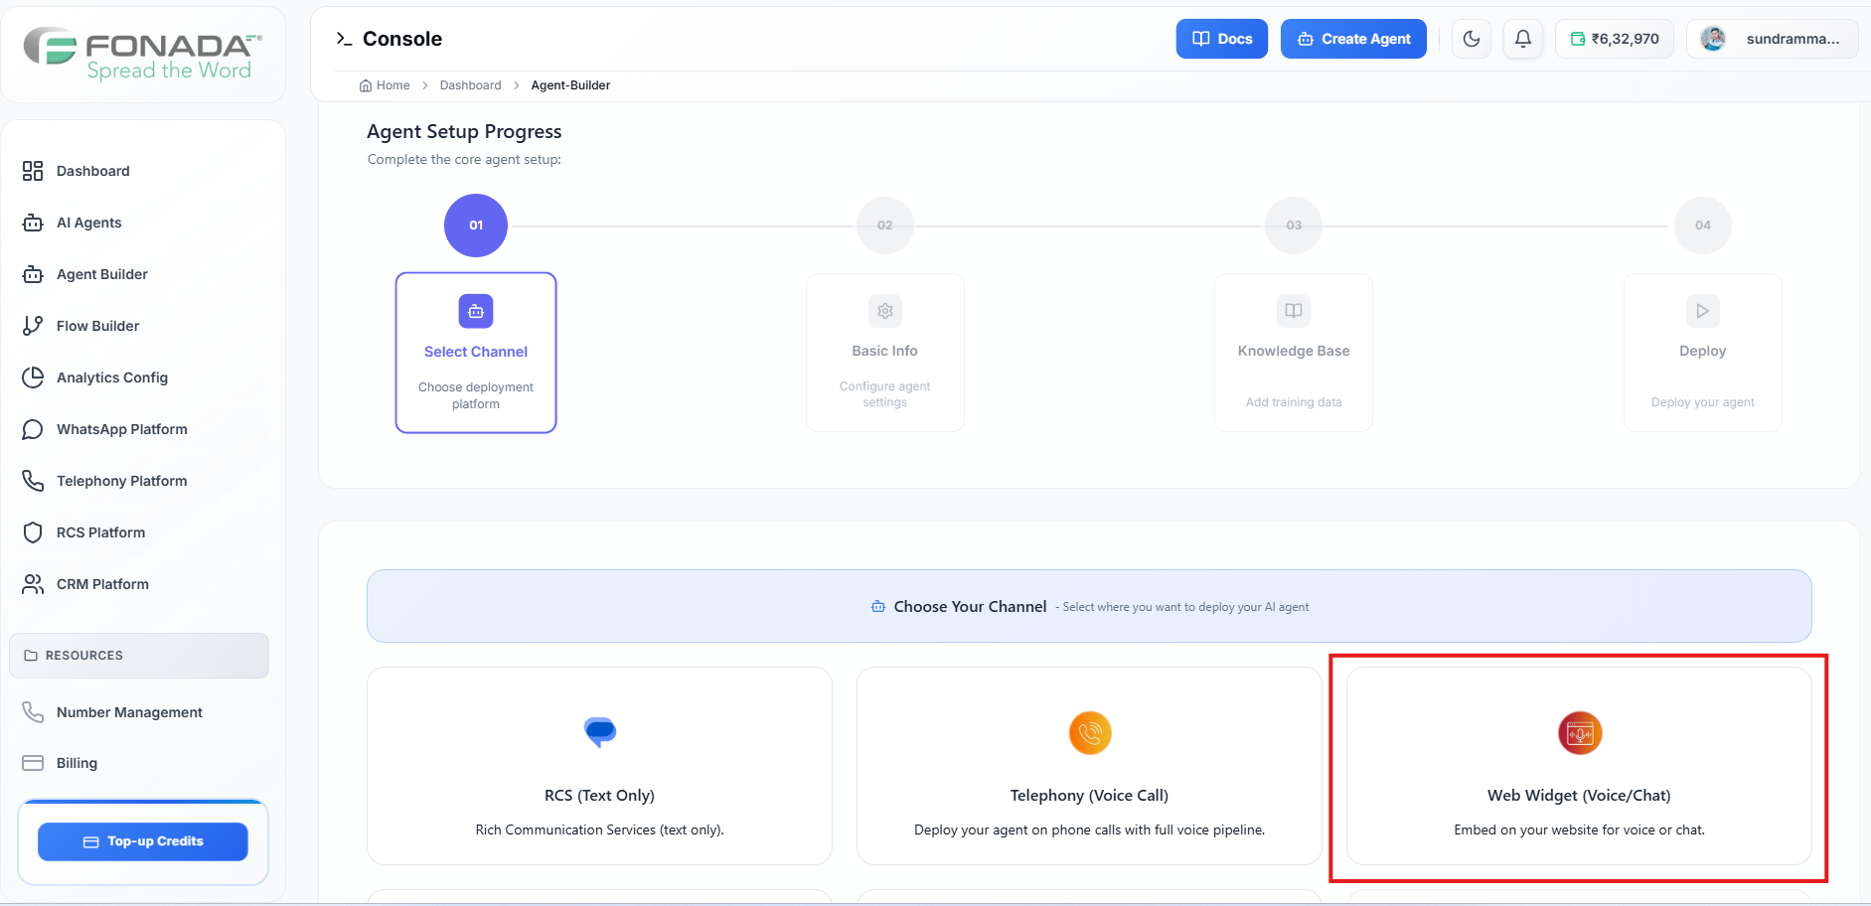Click the Select Channel robot icon

(476, 311)
